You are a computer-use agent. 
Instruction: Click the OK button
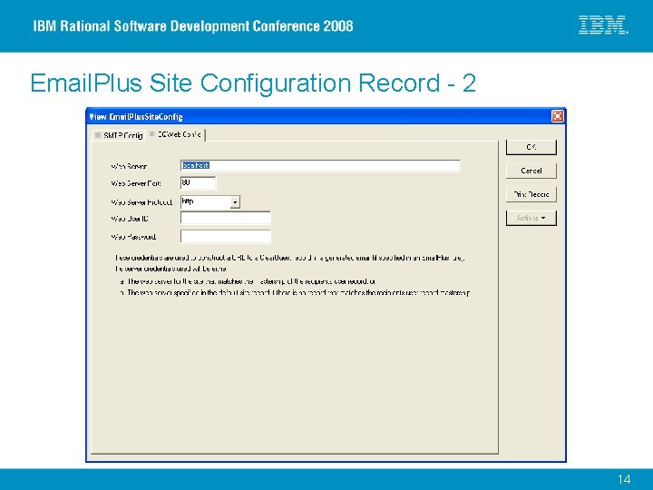tap(531, 147)
